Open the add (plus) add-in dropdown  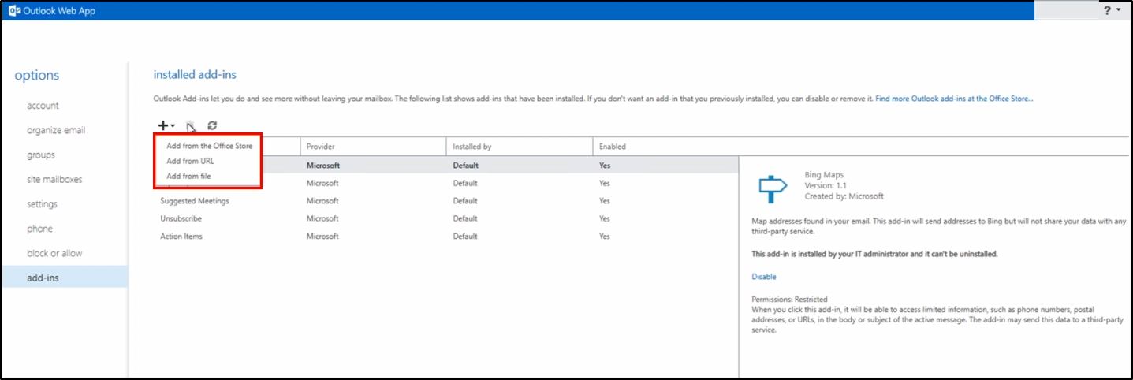tap(166, 125)
